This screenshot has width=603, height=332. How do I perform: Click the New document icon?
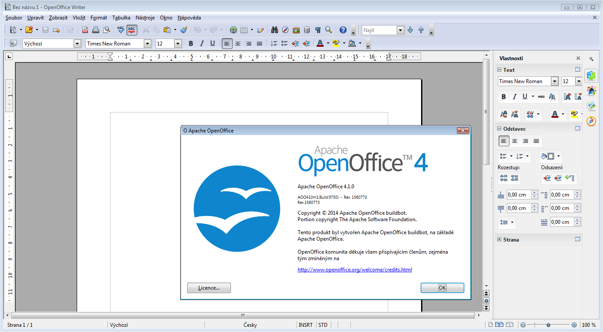[13, 30]
